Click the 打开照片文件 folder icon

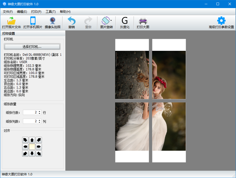click(x=11, y=21)
